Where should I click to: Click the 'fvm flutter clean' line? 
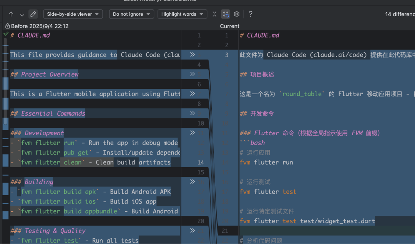pyautogui.click(x=91, y=162)
